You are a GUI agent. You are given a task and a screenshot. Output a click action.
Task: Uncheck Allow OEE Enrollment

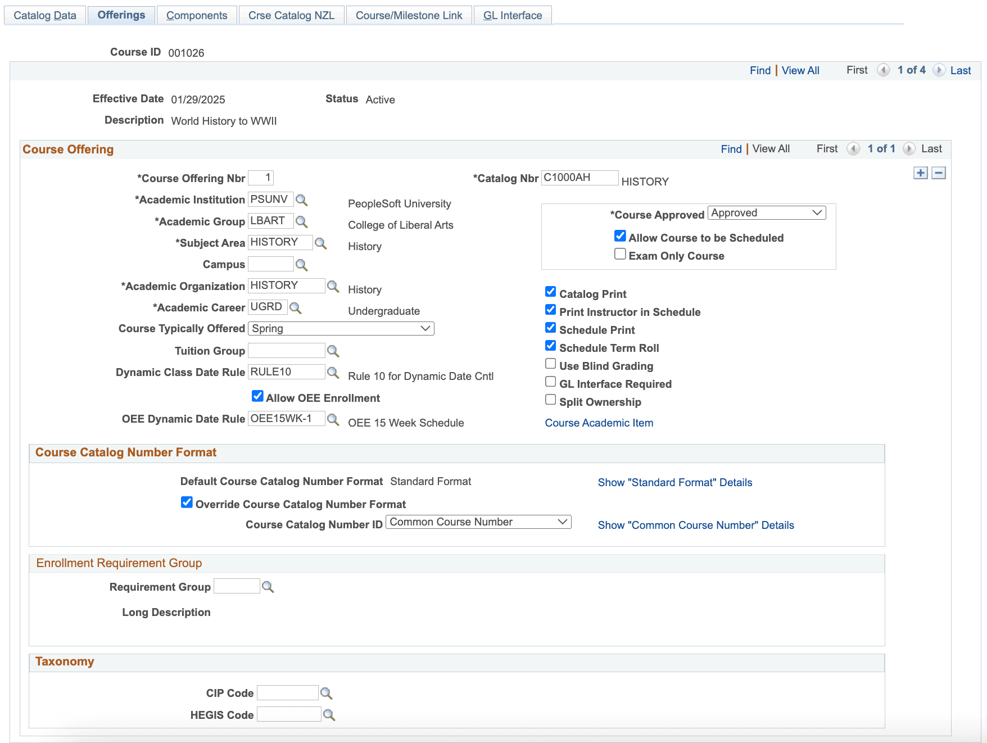point(257,396)
